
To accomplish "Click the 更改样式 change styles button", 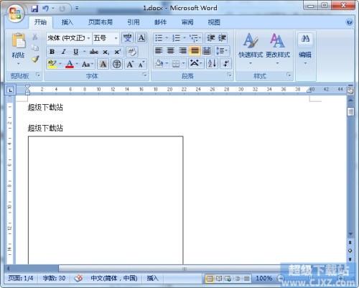I will [278, 49].
